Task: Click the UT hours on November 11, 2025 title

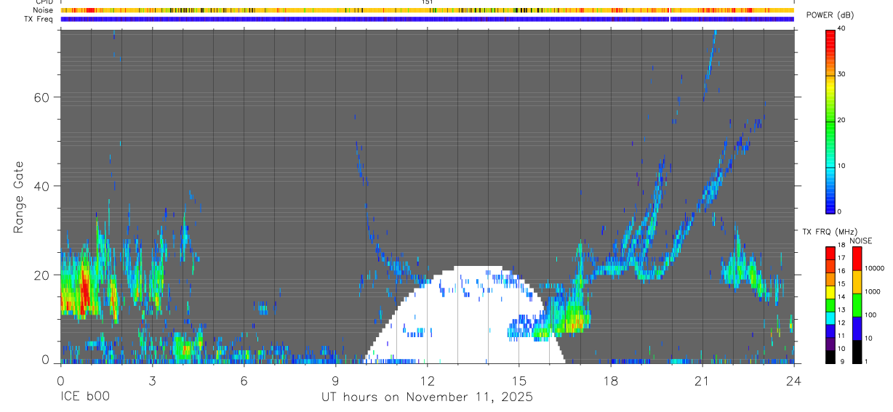Action: point(427,397)
